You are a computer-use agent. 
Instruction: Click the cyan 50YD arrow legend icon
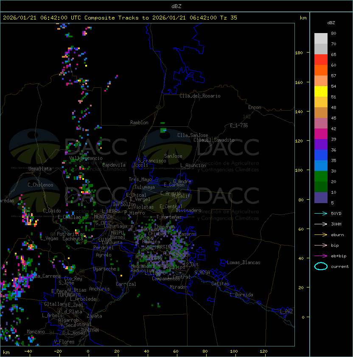321,213
